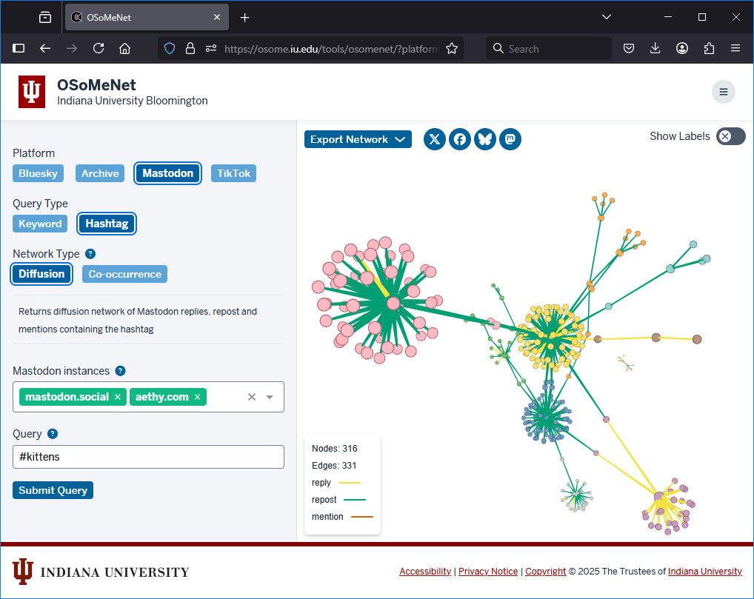Open Mastodon instances help icon

tap(120, 371)
